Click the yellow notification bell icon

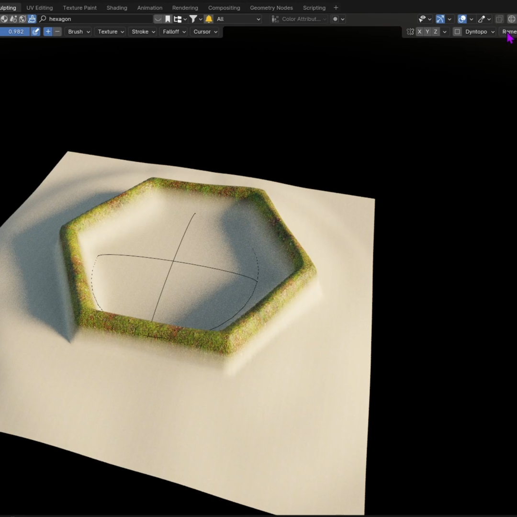(209, 19)
